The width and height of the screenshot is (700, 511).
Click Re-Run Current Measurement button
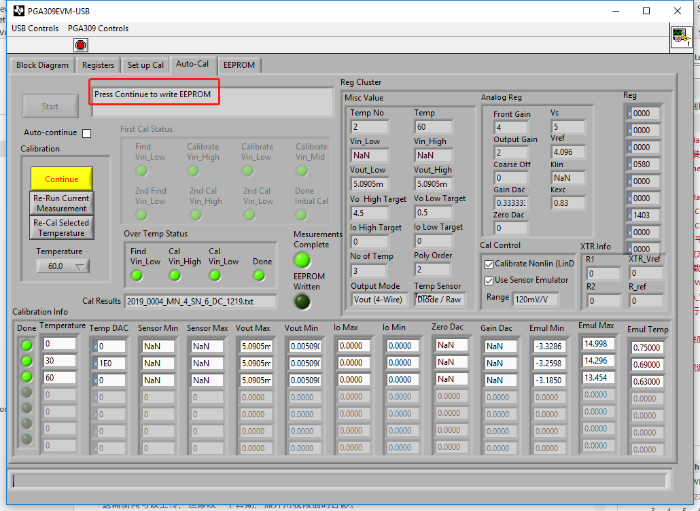61,203
